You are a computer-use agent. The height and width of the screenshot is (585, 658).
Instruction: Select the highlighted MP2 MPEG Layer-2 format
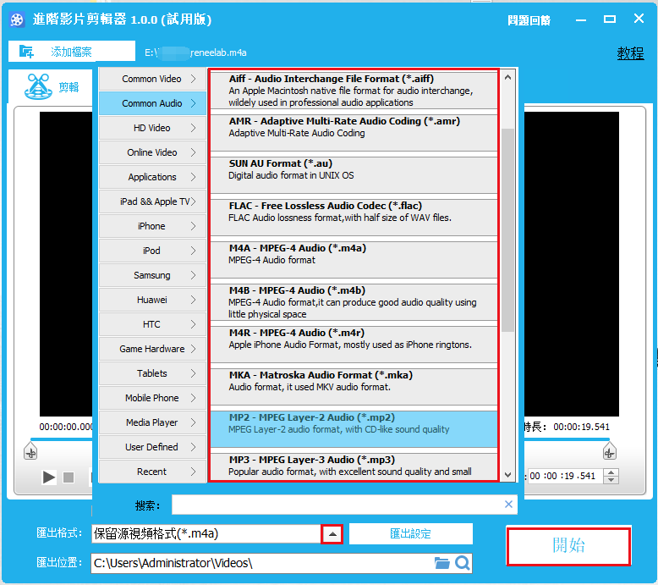coord(354,429)
